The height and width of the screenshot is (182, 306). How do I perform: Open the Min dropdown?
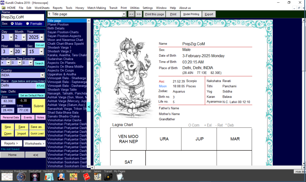[24, 51]
